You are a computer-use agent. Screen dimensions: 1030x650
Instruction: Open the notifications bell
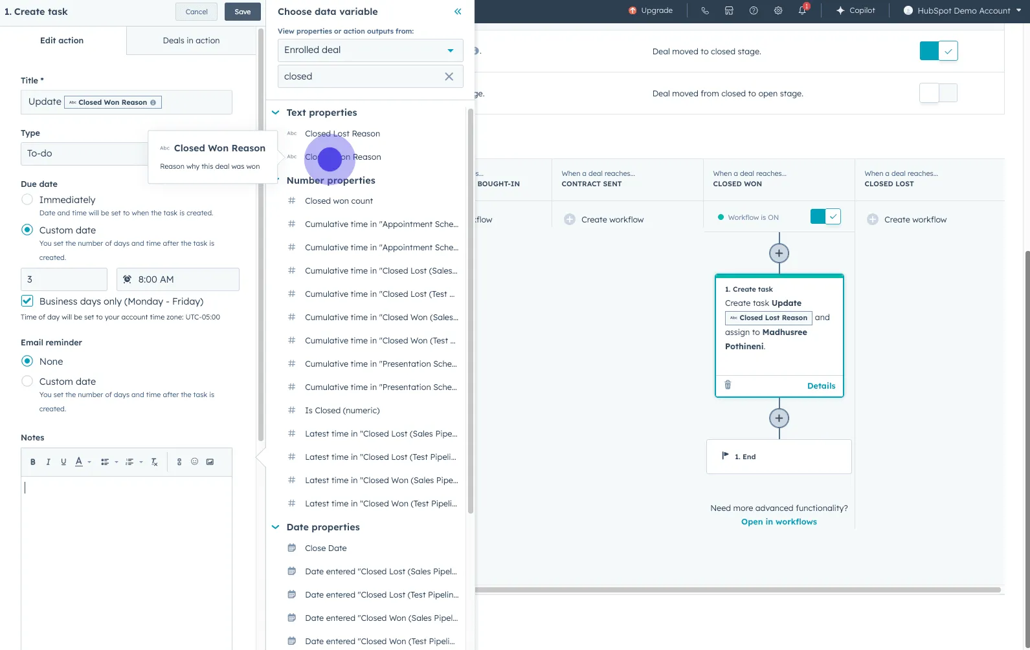803,10
